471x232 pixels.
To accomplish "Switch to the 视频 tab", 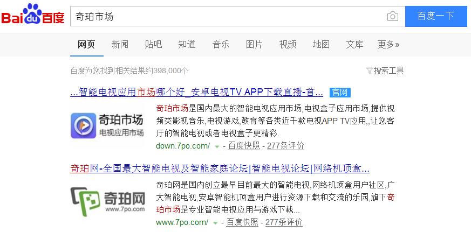I will click(288, 45).
